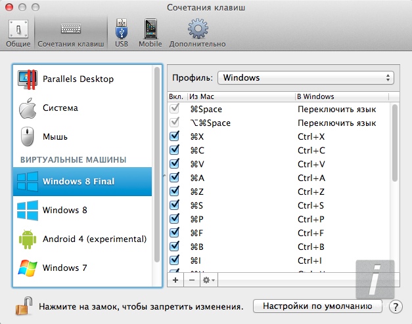The width and height of the screenshot is (412, 324).
Task: Remove shortcut with the minus button
Action: [x=192, y=280]
